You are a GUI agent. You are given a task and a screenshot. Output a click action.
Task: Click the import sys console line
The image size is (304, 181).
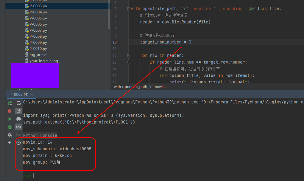103,115
